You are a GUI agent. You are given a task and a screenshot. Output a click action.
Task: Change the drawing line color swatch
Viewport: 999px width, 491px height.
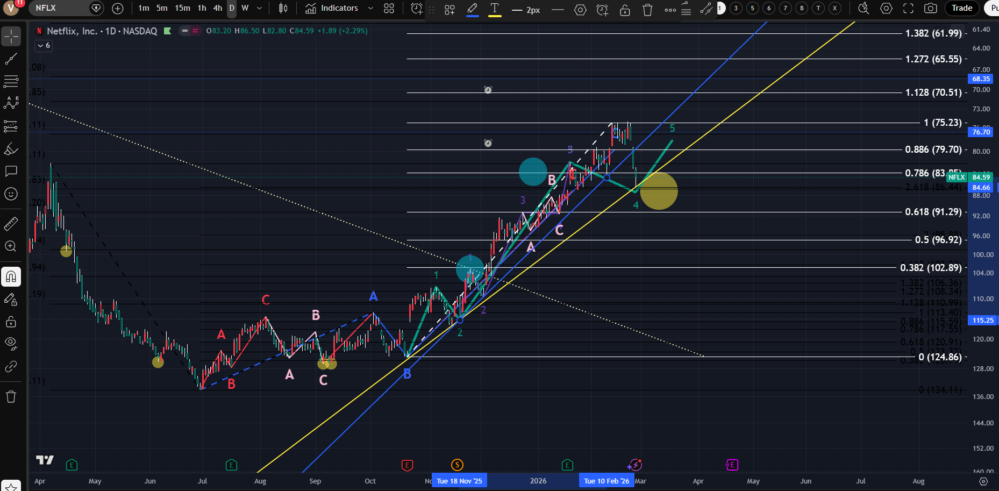click(x=473, y=10)
